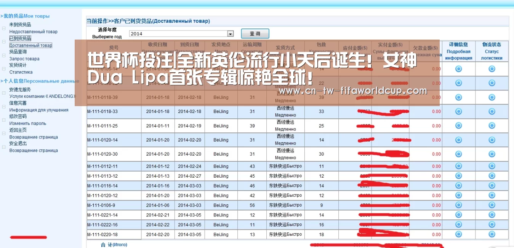
Task: Click arrival date 2014-02-24 cell
Action: click(189, 166)
